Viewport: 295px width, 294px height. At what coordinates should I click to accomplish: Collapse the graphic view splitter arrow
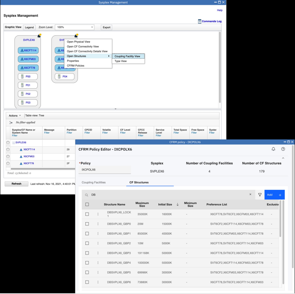pos(116,109)
